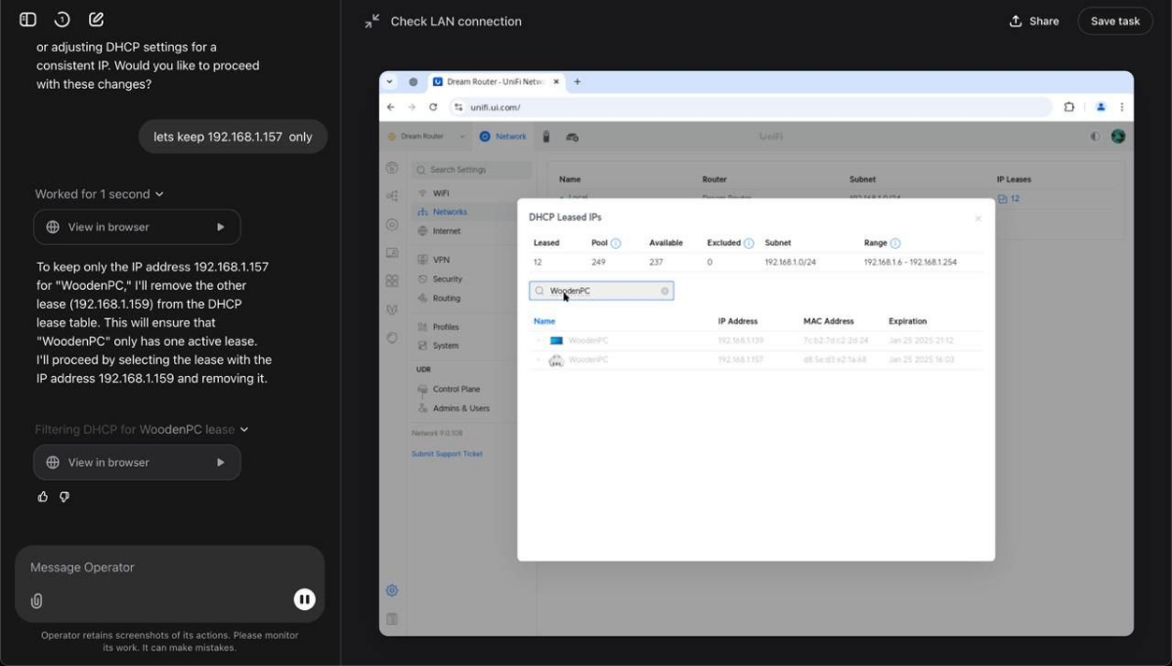
Task: Attach a file with paperclip icon
Action: point(36,601)
